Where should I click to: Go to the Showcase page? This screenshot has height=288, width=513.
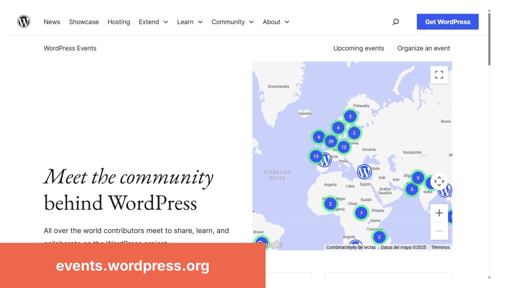click(84, 22)
